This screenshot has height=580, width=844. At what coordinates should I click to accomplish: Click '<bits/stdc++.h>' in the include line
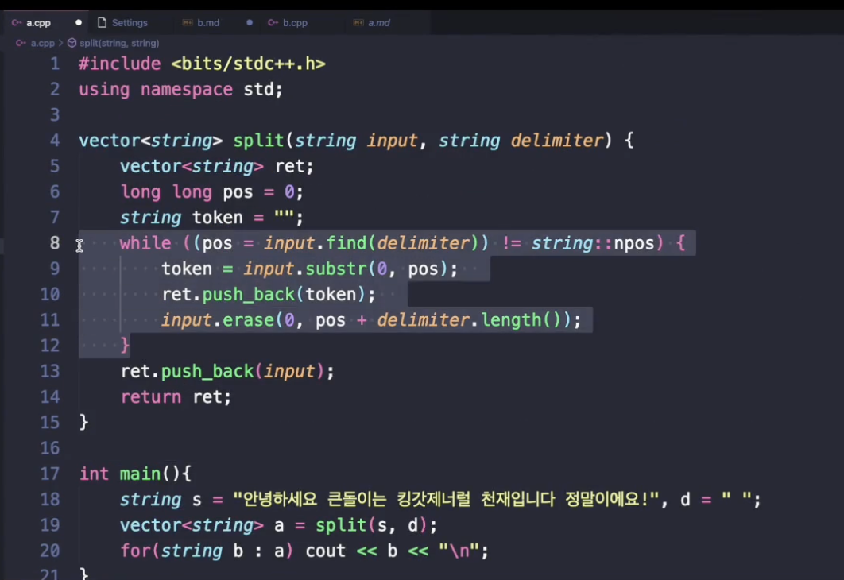point(248,64)
